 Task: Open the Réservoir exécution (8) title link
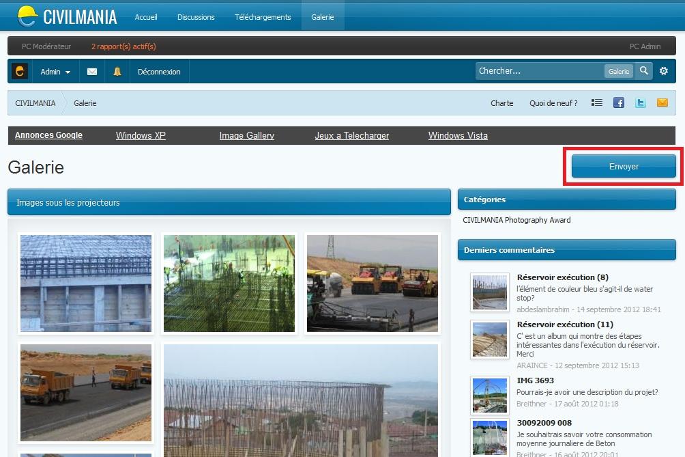(x=562, y=277)
